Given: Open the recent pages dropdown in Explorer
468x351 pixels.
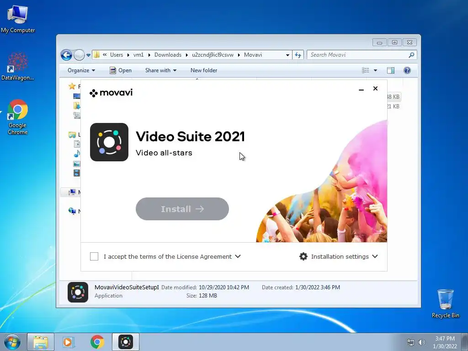Looking at the screenshot, I should click(x=88, y=55).
